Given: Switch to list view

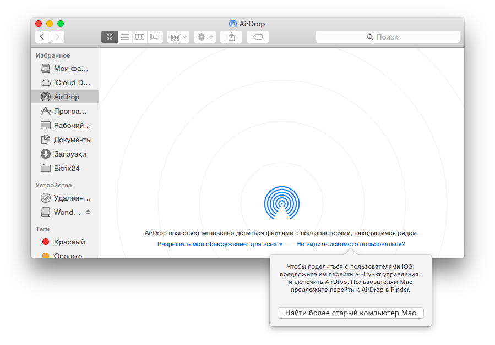Looking at the screenshot, I should [x=125, y=37].
